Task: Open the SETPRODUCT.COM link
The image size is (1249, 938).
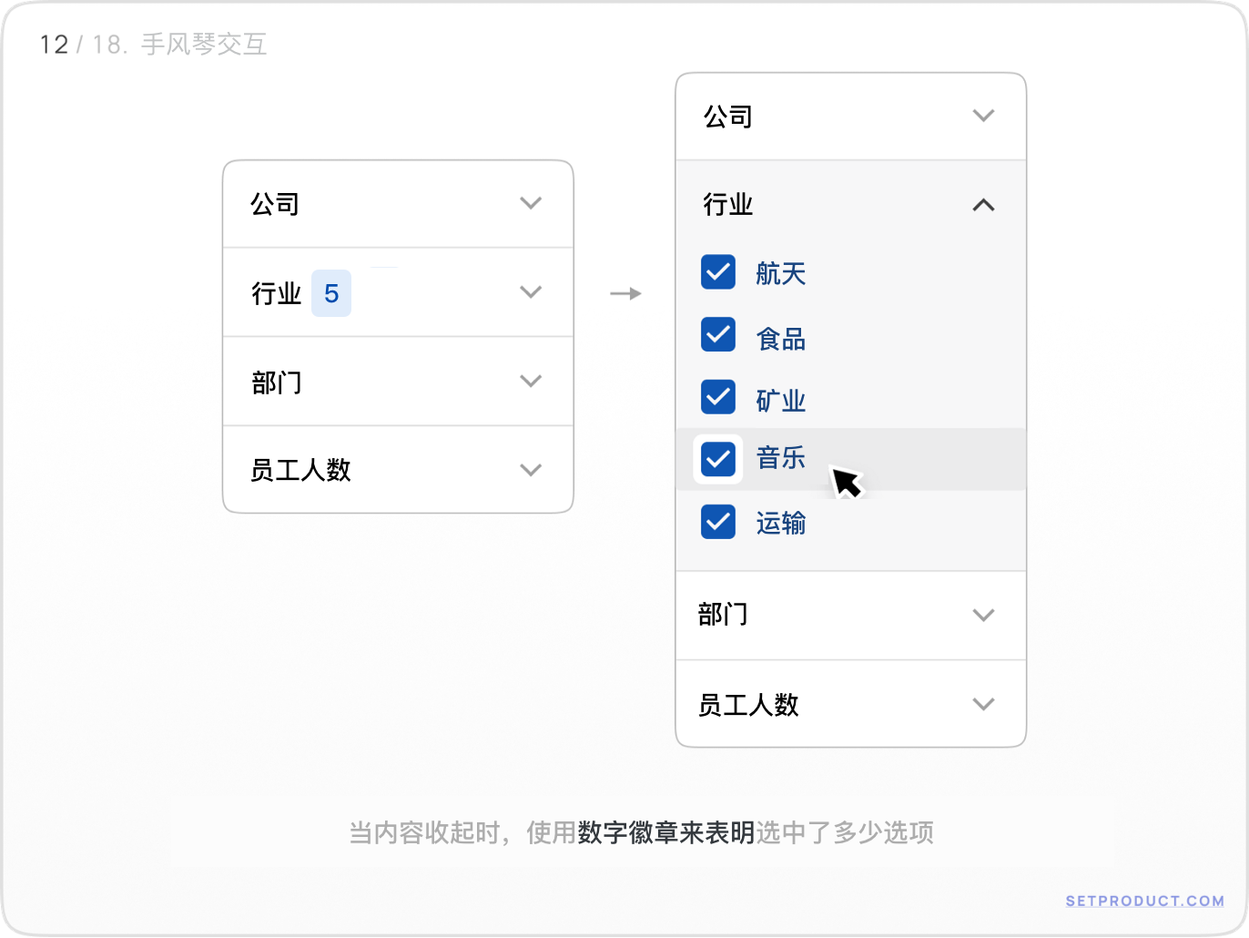Action: 1145,901
